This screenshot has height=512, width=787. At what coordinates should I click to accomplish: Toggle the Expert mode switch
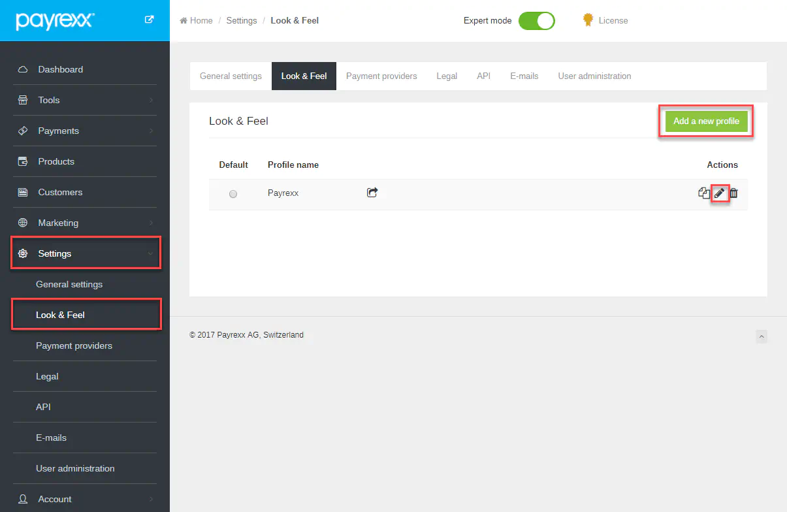click(536, 21)
